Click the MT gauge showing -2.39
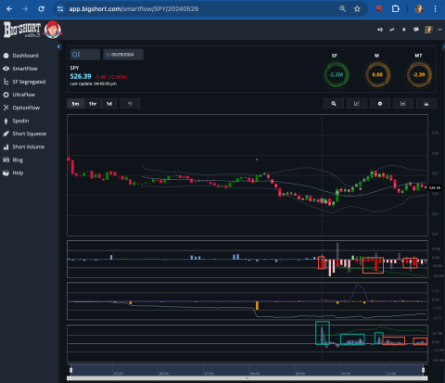This screenshot has width=445, height=383. coord(419,74)
